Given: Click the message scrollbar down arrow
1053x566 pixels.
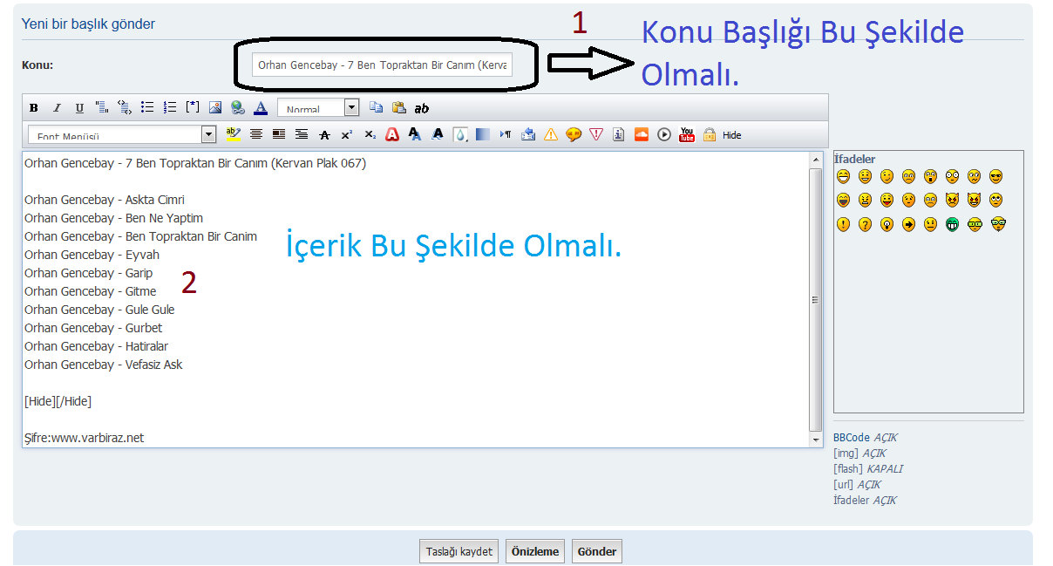Looking at the screenshot, I should 816,439.
